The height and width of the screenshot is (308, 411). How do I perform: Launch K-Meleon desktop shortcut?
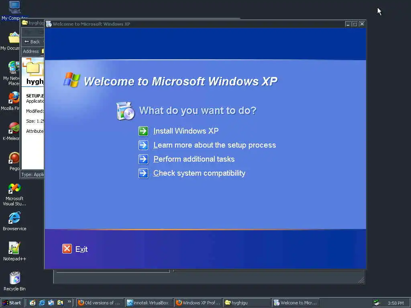coord(12,132)
